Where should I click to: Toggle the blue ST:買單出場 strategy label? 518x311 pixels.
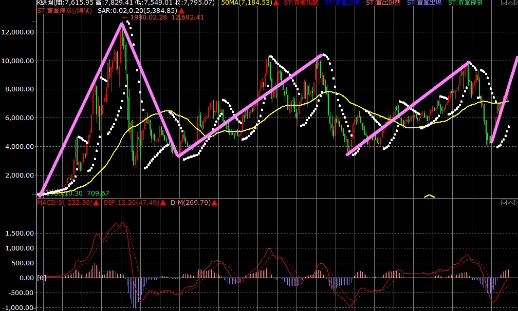342,3
